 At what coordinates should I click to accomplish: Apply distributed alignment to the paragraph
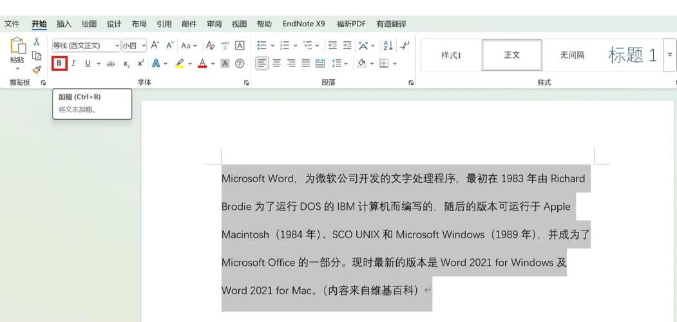[320, 64]
